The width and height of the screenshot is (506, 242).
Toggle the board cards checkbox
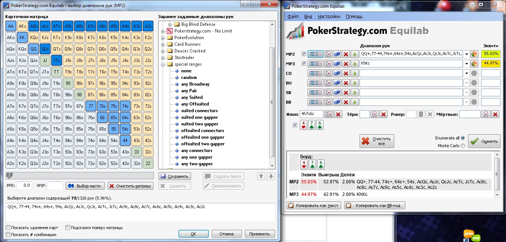pos(295,125)
